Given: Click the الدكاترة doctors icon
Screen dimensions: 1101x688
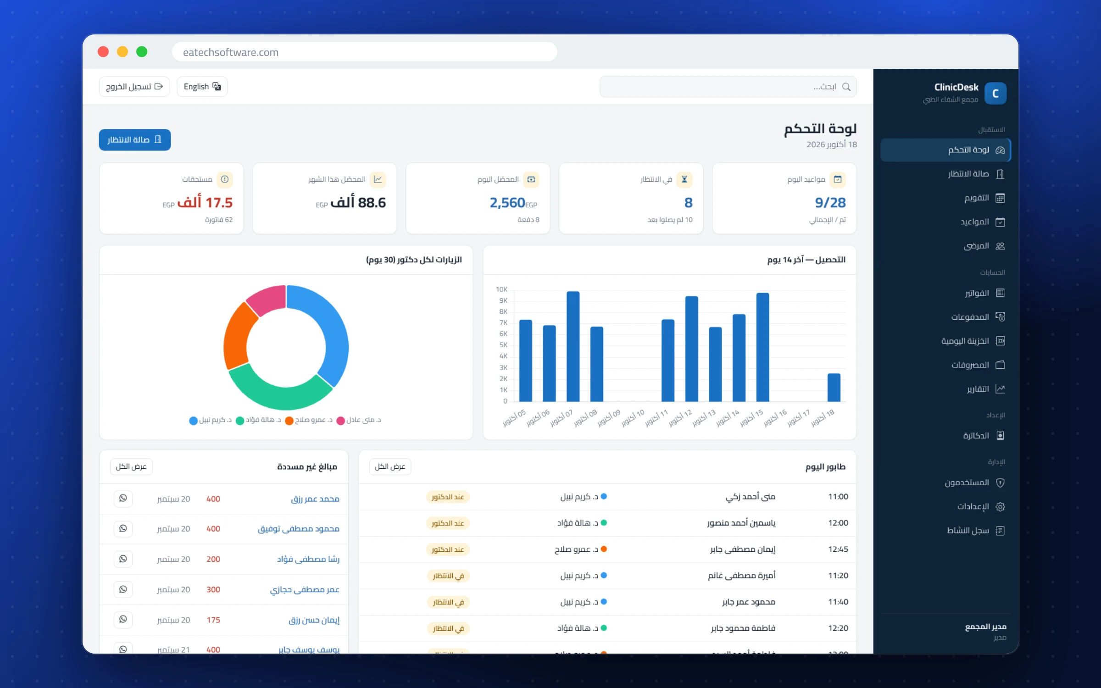Looking at the screenshot, I should (x=1000, y=435).
